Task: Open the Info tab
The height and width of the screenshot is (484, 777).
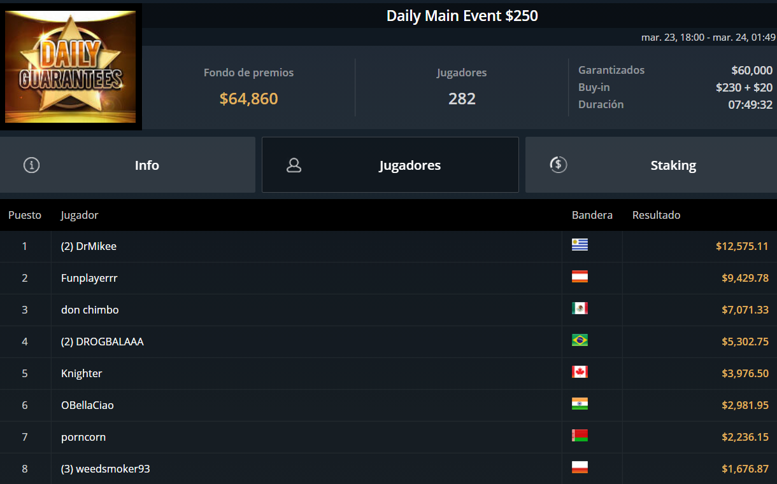Action: (x=127, y=165)
